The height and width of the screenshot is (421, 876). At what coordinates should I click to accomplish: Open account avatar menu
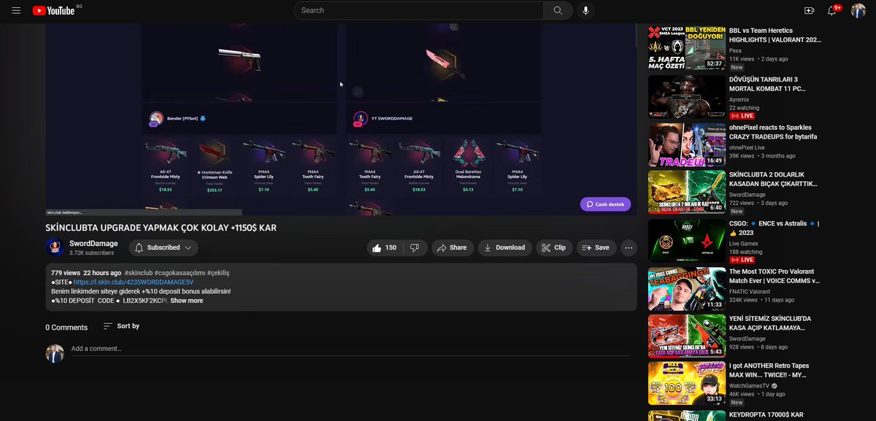pyautogui.click(x=858, y=10)
